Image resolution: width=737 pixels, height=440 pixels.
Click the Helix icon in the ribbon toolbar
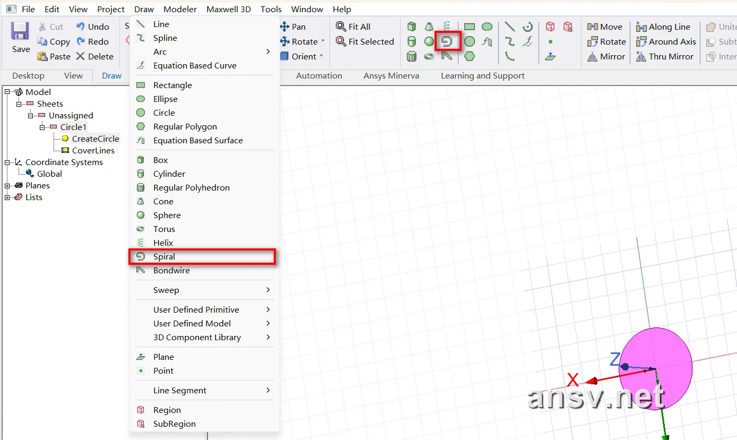447,27
